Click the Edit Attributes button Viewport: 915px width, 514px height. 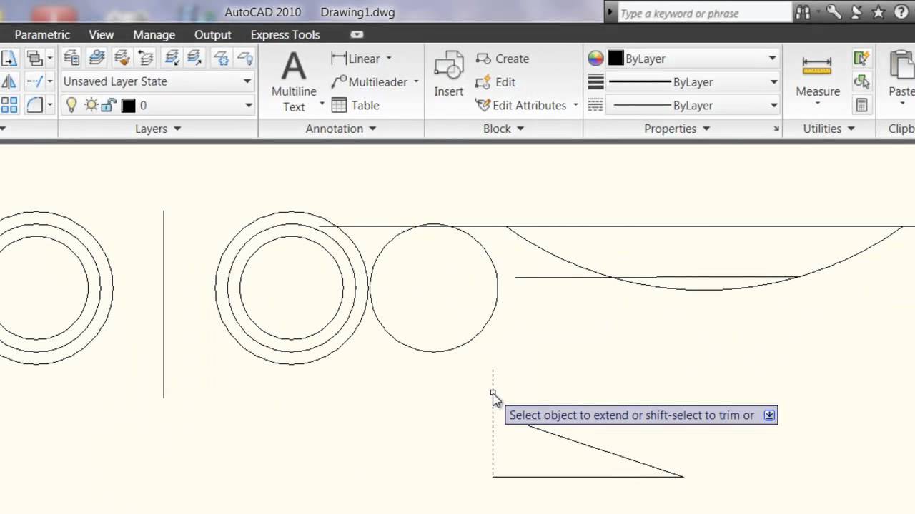[521, 106]
